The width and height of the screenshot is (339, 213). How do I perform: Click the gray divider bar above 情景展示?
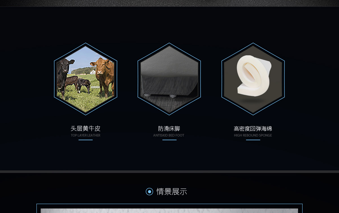[169, 172]
